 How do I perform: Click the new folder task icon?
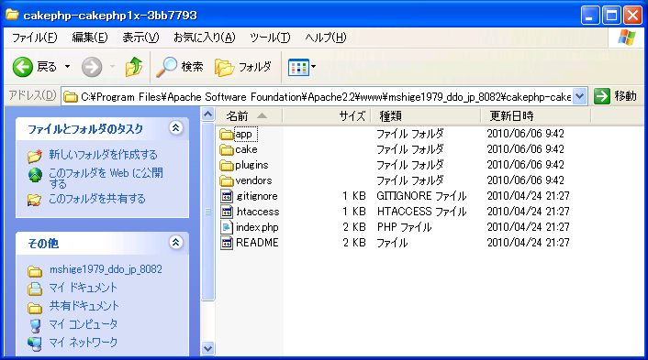pyautogui.click(x=35, y=156)
